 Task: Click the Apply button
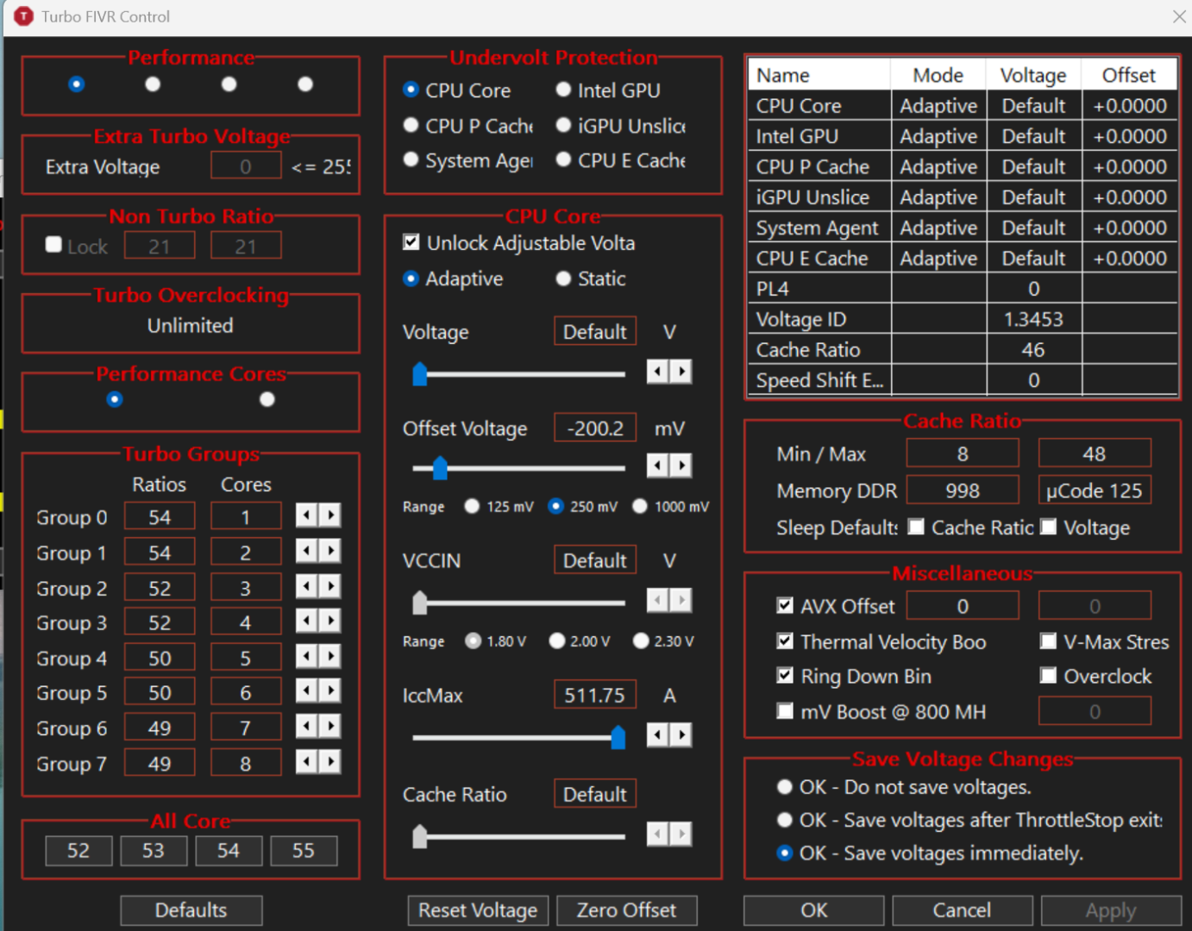[x=1111, y=910]
